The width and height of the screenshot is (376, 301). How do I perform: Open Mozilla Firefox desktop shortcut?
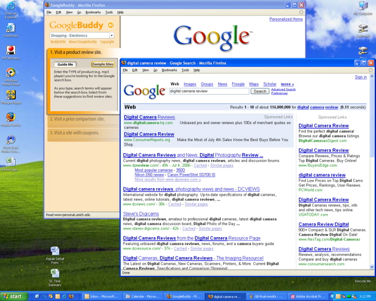(11, 117)
